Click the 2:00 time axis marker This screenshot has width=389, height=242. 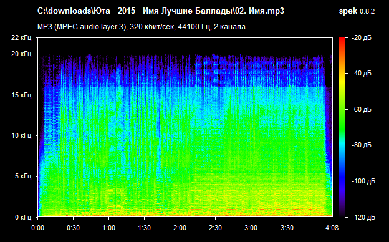(180, 228)
